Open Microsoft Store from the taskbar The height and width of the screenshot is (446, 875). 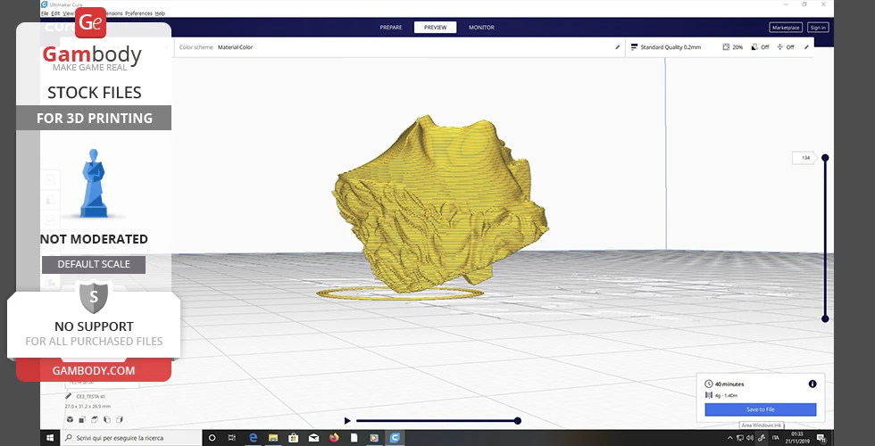293,438
